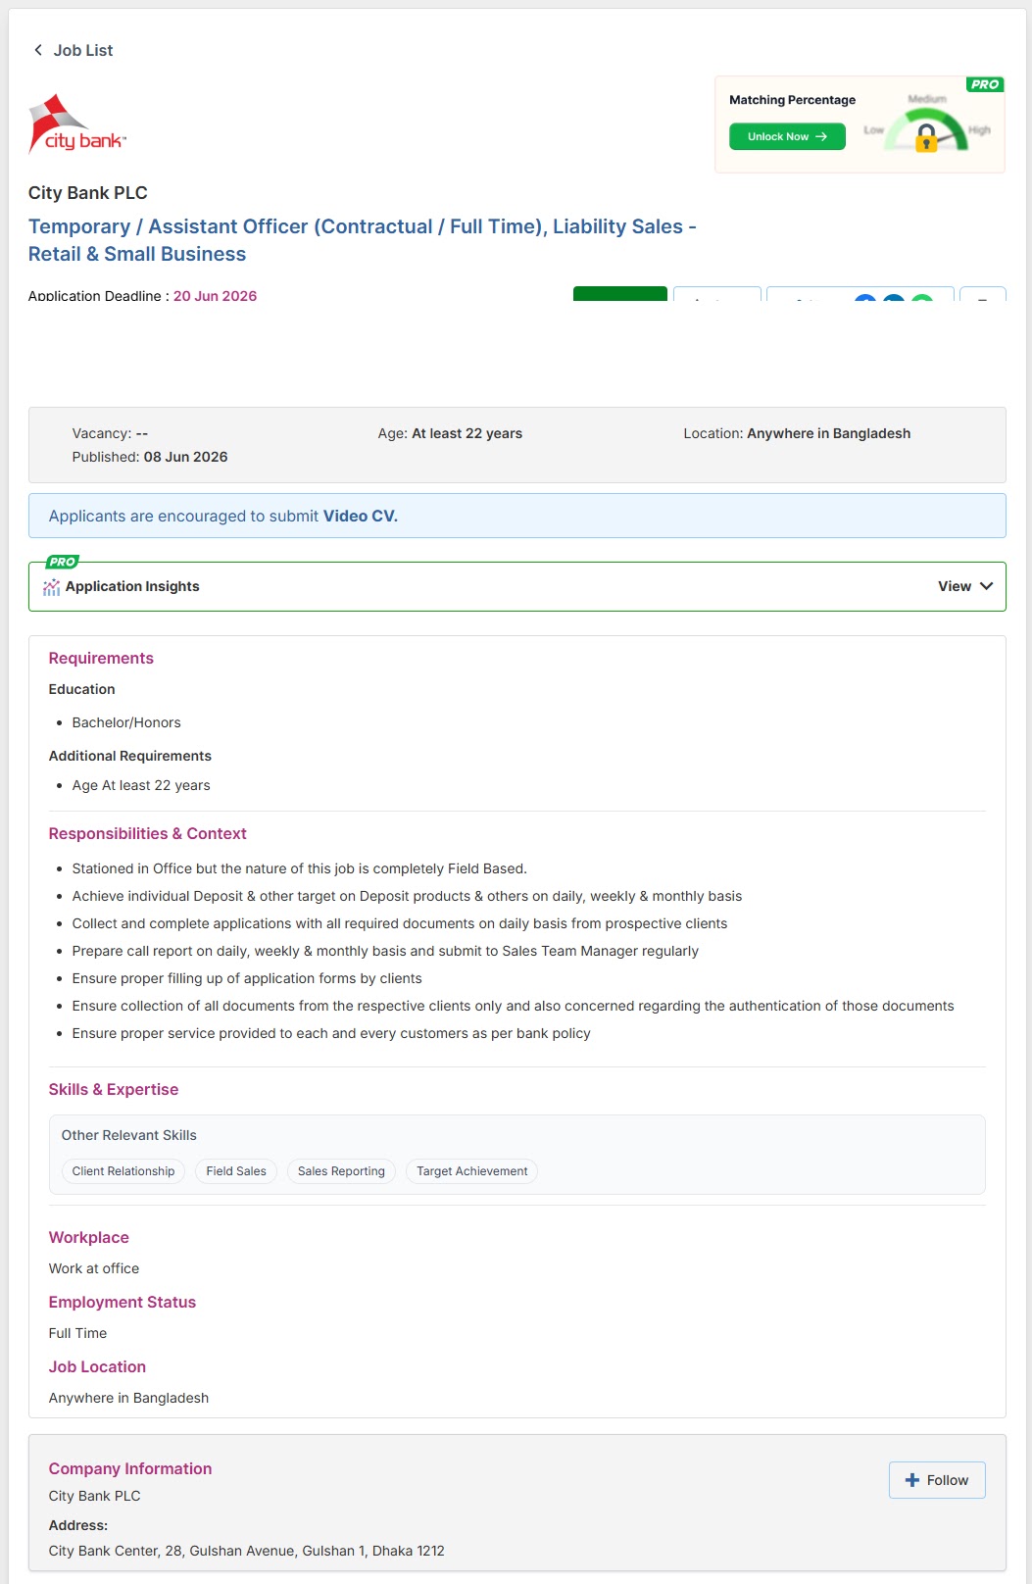Click the PRO tag above Application Insights
The height and width of the screenshot is (1584, 1032).
point(62,562)
